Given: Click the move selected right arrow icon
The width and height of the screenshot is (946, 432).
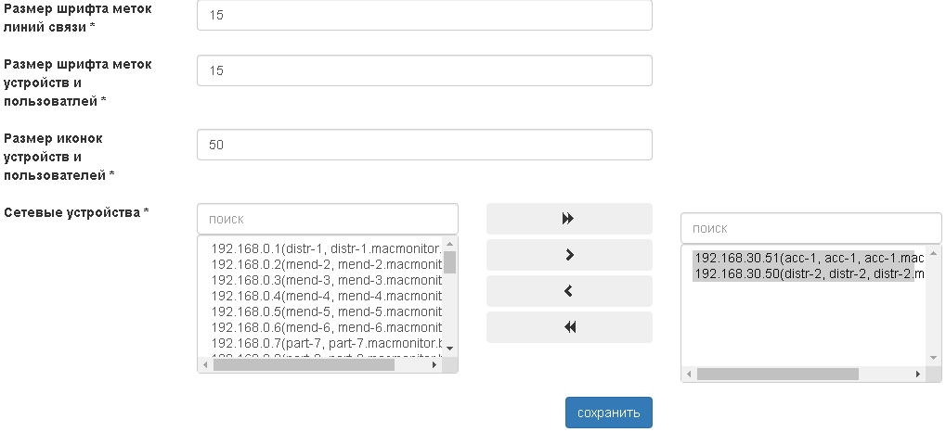Looking at the screenshot, I should click(568, 255).
